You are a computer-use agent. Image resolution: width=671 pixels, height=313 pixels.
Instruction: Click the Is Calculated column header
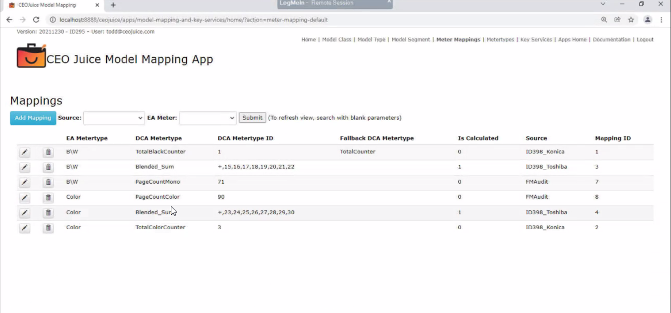(x=478, y=138)
